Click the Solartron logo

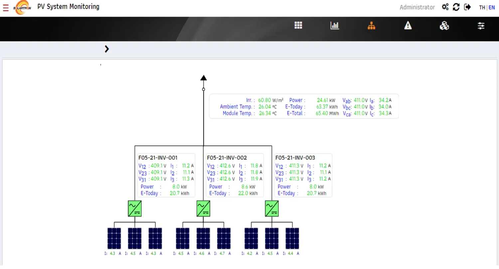pos(22,8)
